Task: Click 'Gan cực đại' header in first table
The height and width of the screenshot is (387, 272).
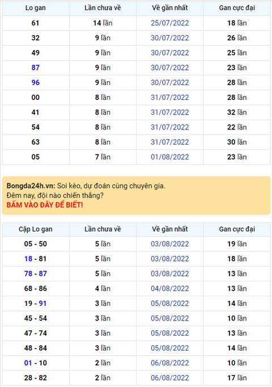Action: [237, 8]
